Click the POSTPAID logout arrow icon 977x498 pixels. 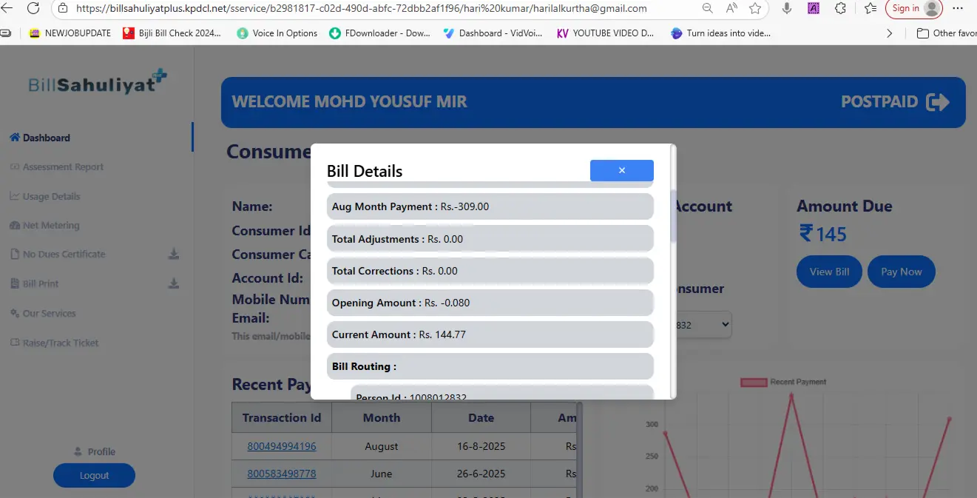[938, 102]
